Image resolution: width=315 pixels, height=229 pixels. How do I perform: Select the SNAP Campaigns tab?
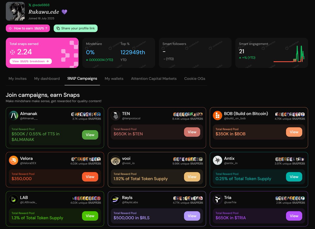click(82, 79)
